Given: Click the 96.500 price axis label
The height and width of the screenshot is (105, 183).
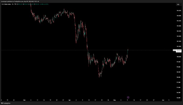Looking at the screenshot, I should (179, 93).
